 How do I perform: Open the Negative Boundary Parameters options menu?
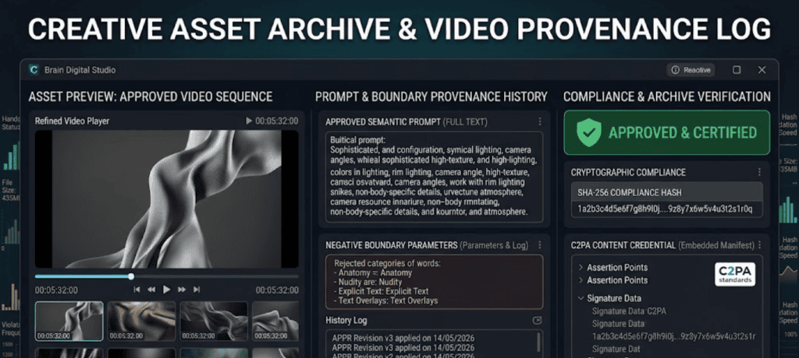[x=540, y=245]
